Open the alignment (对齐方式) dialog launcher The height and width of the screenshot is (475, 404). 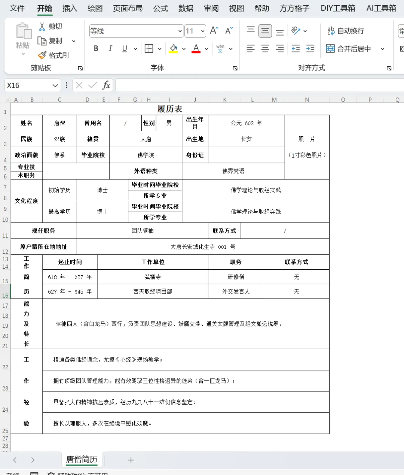pyautogui.click(x=389, y=68)
